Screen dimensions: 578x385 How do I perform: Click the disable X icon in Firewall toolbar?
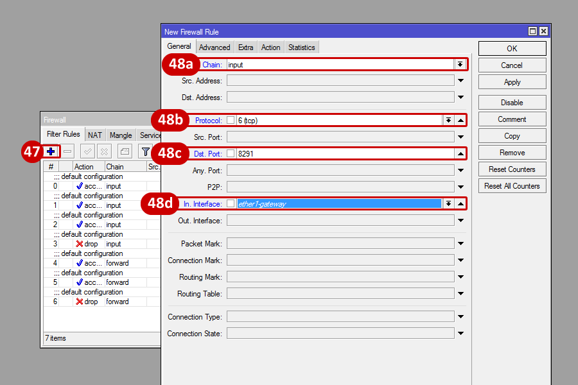104,151
